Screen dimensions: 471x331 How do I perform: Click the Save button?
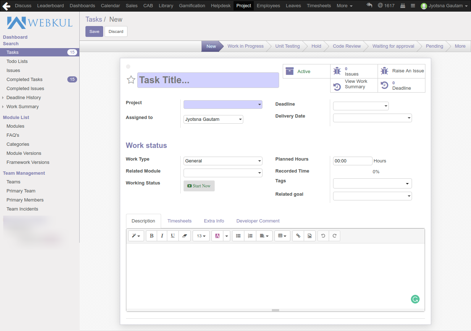coord(94,31)
